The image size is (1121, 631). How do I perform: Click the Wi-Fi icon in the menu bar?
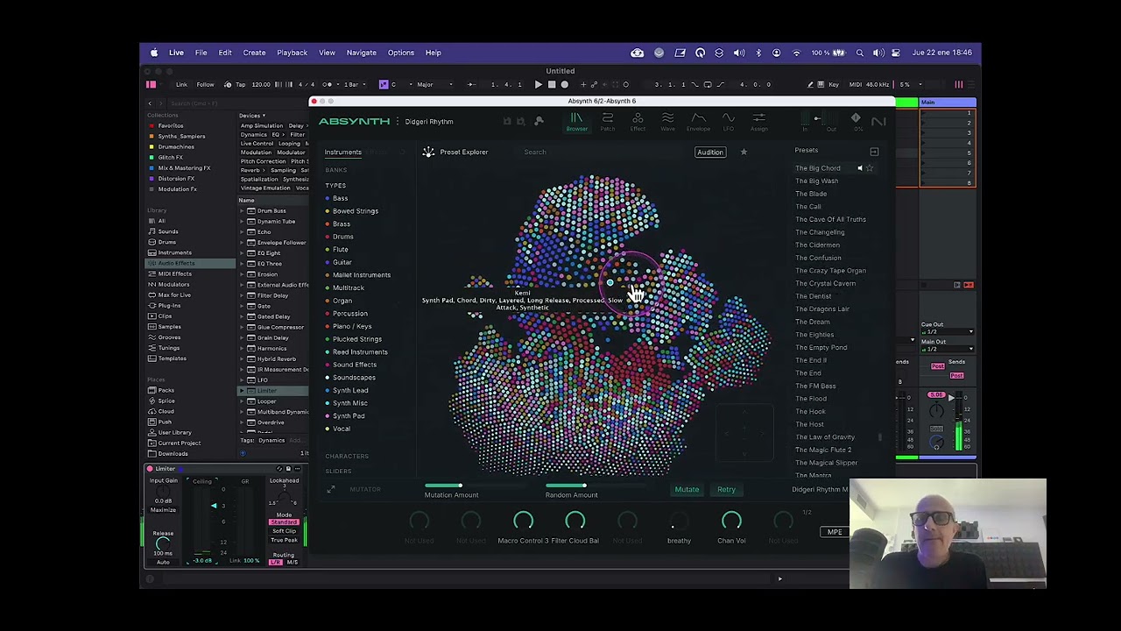point(796,53)
